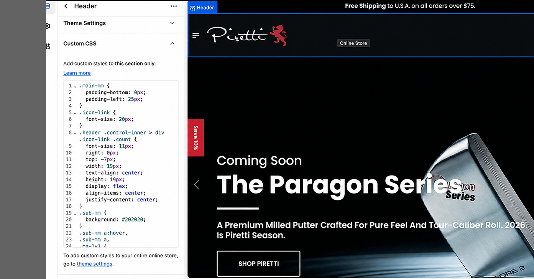Click the 'Add custom styles to this section only' text

pyautogui.click(x=109, y=64)
